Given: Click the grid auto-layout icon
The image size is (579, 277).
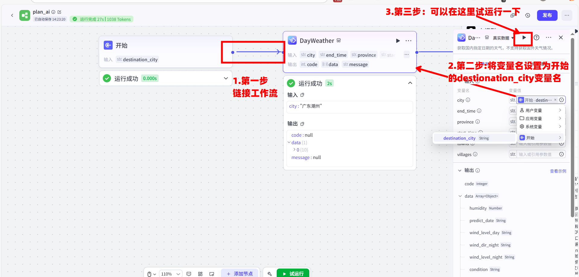Looking at the screenshot, I should (x=200, y=274).
